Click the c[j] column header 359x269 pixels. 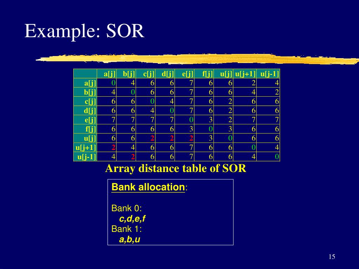(x=145, y=74)
